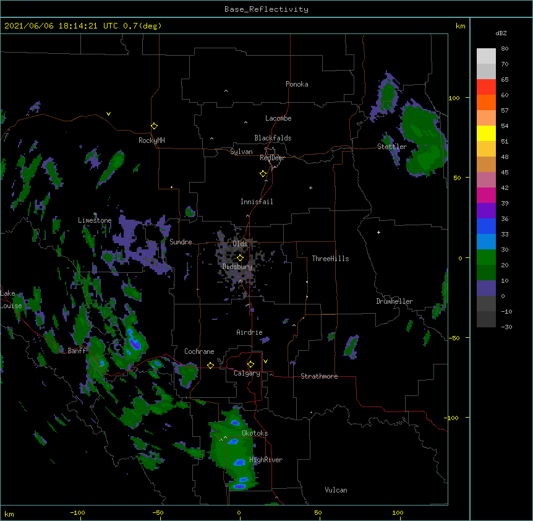Click the Sylvan label

[x=241, y=152]
